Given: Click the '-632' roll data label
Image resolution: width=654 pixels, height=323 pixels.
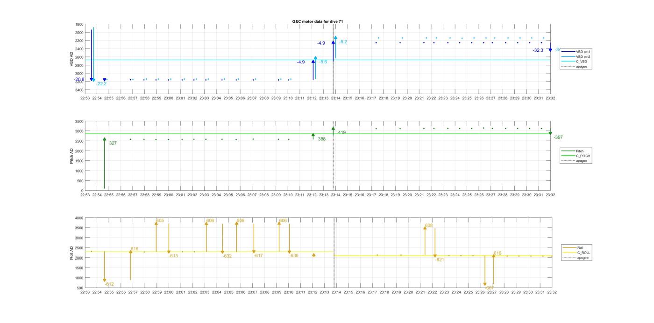Looking at the screenshot, I should coord(227,256).
